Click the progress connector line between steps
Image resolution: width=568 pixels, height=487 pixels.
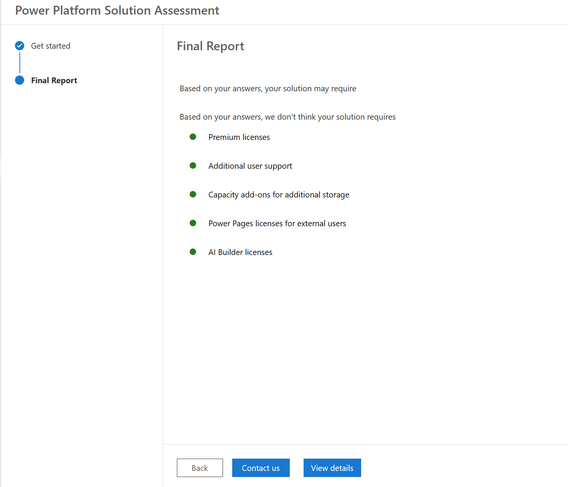tap(20, 63)
